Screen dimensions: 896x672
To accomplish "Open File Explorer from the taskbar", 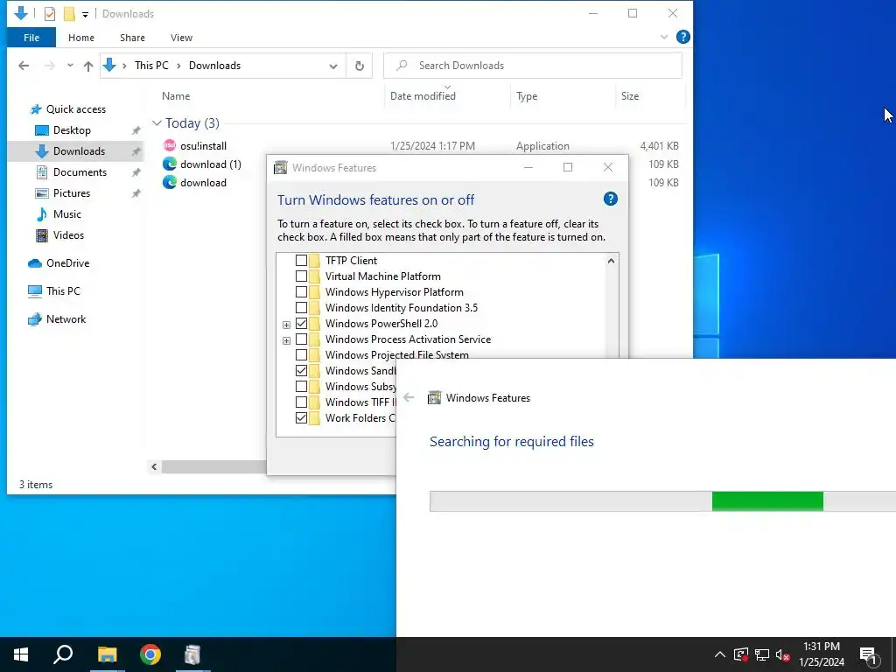I will tap(107, 654).
